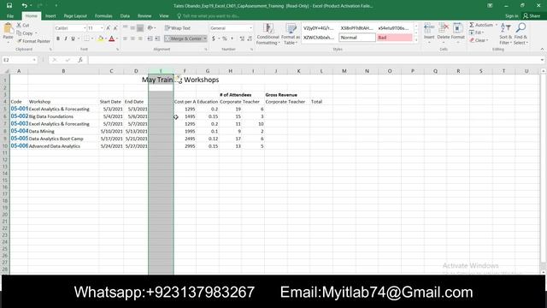This screenshot has height=308, width=547.
Task: Open the File tab
Action: click(x=10, y=16)
